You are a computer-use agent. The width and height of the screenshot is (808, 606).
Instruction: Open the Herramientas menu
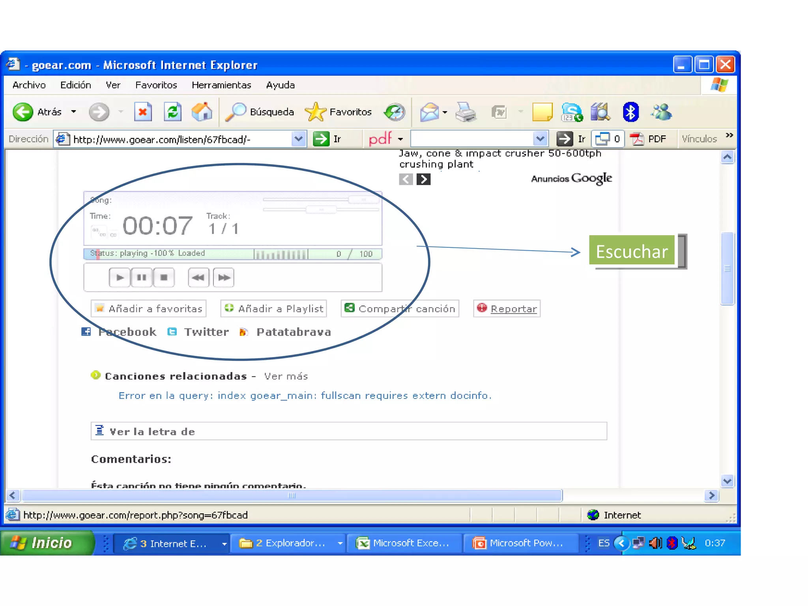tap(221, 85)
